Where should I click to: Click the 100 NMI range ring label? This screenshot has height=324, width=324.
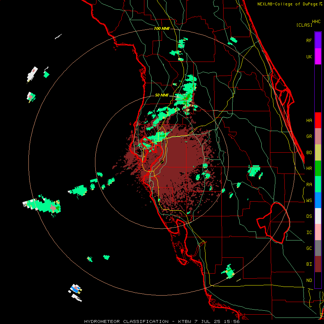coord(162,28)
